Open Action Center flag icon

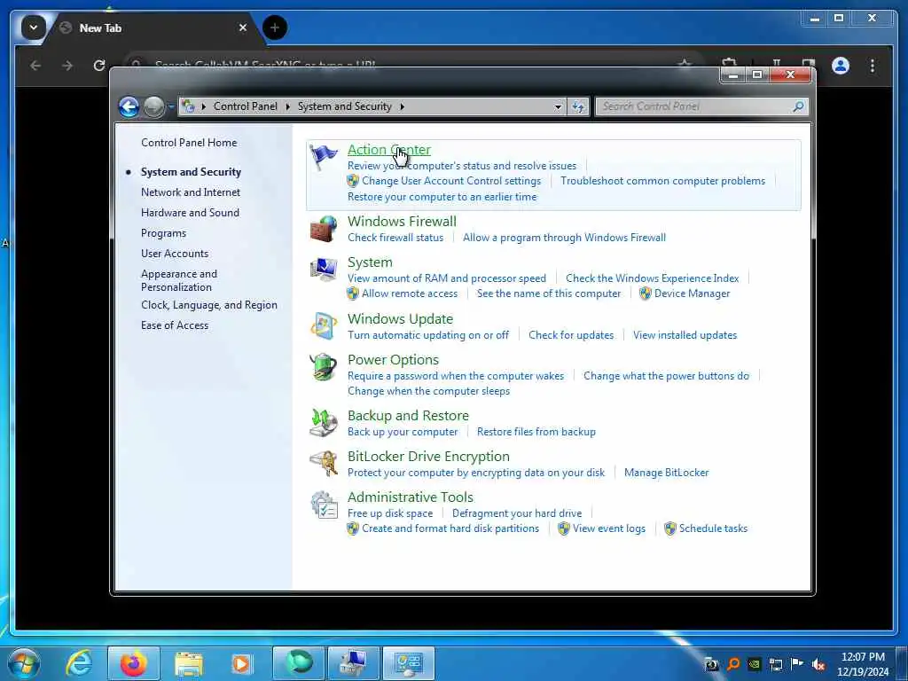point(323,156)
